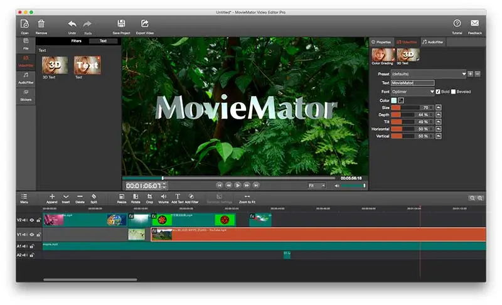
Task: Click the Save Project icon
Action: click(x=121, y=23)
